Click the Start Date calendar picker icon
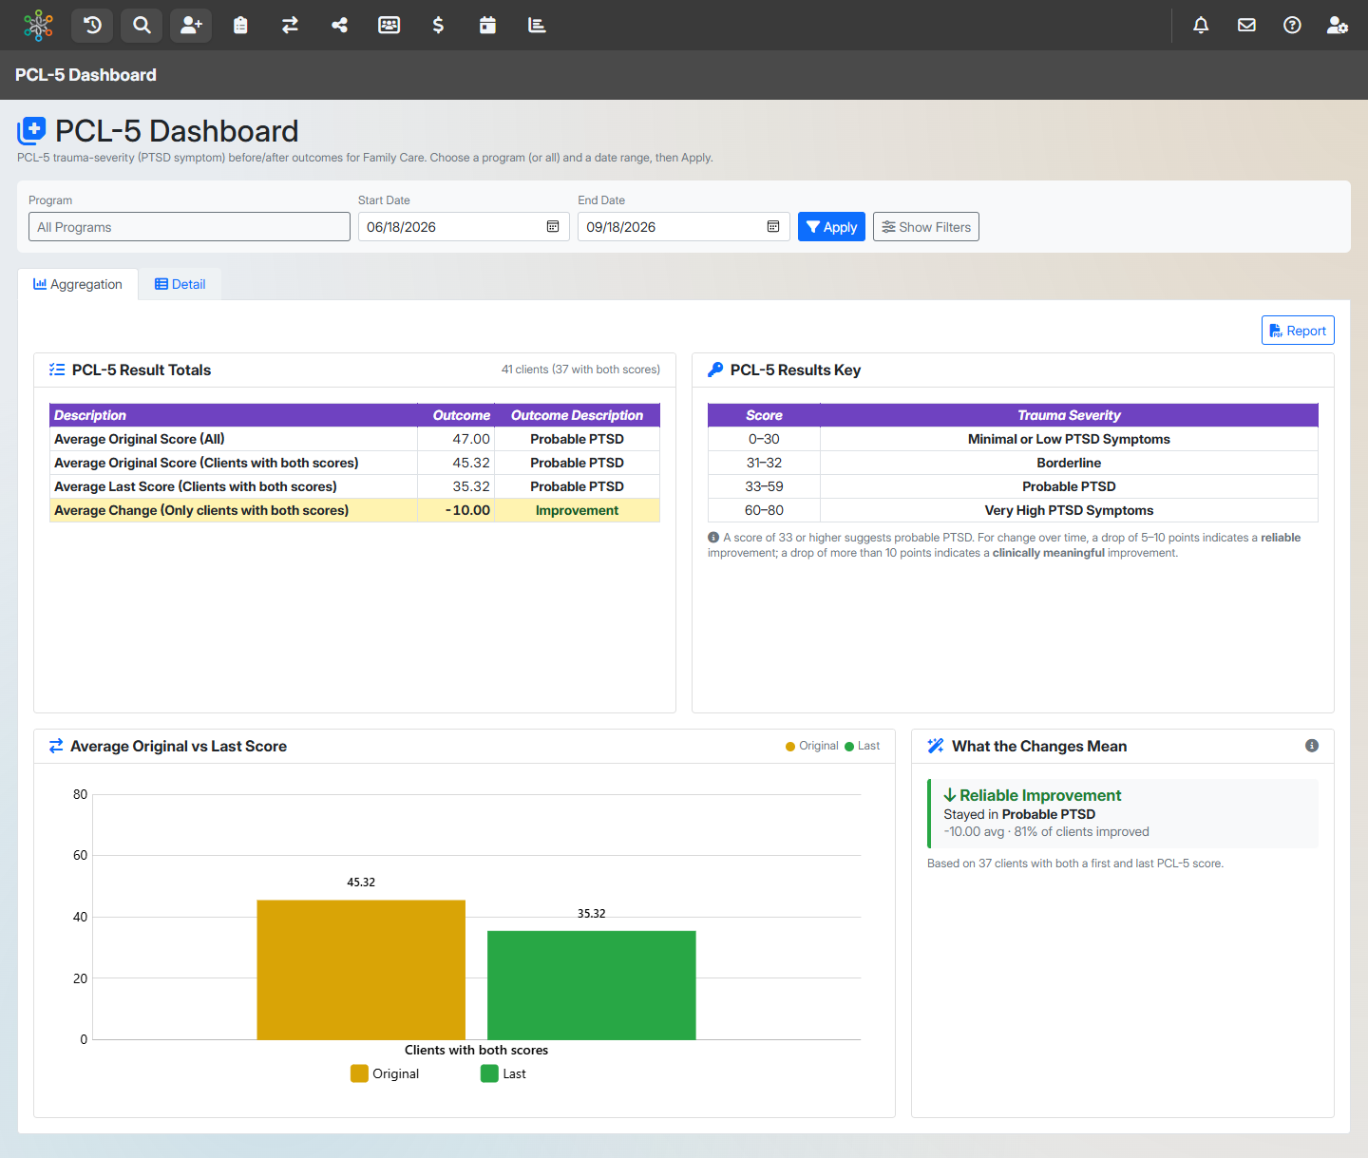Screen dimensions: 1368x1158 pyautogui.click(x=553, y=226)
